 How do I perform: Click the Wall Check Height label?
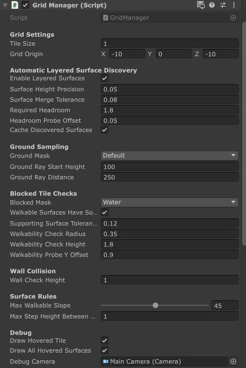point(37,280)
